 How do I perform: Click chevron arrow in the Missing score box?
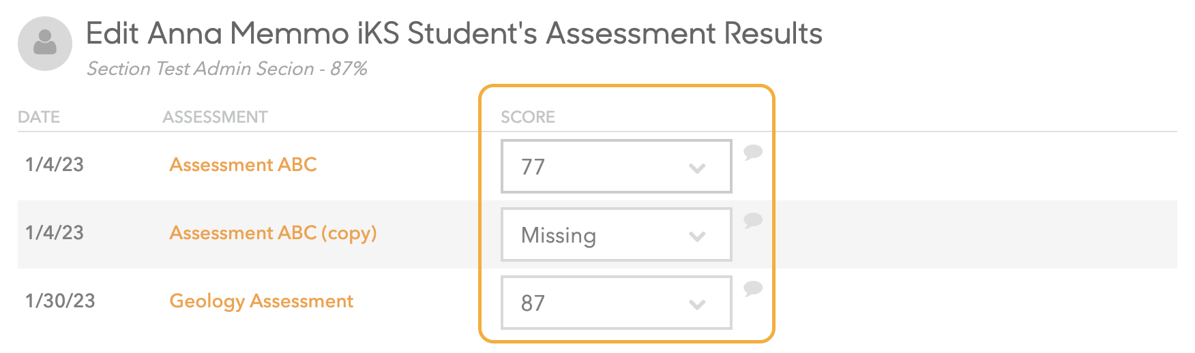click(697, 236)
